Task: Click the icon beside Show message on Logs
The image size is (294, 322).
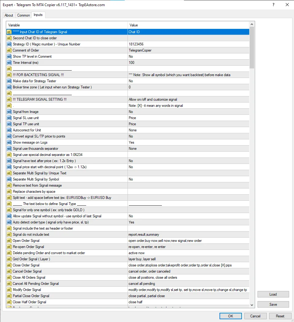Action: [9, 142]
